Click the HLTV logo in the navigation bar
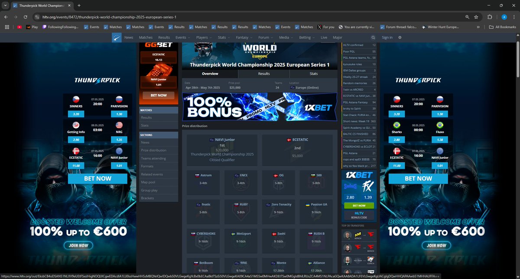Screen dimensions: 520x279 pos(116,38)
